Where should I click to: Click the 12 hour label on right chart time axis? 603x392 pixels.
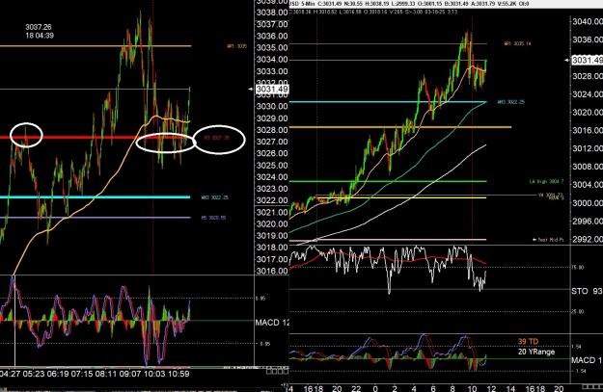pyautogui.click(x=491, y=388)
